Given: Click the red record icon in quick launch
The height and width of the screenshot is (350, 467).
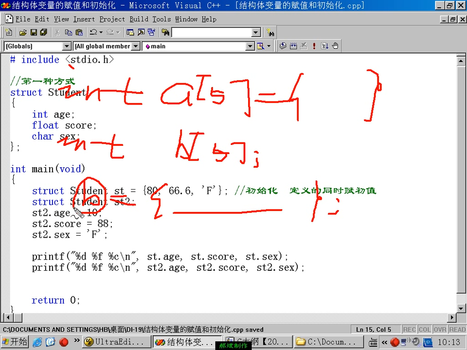Looking at the screenshot, I should [63, 342].
